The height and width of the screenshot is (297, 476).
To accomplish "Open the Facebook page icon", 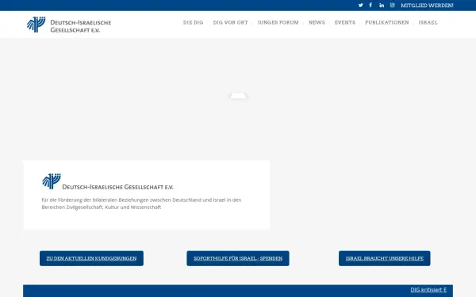I will [x=370, y=6].
